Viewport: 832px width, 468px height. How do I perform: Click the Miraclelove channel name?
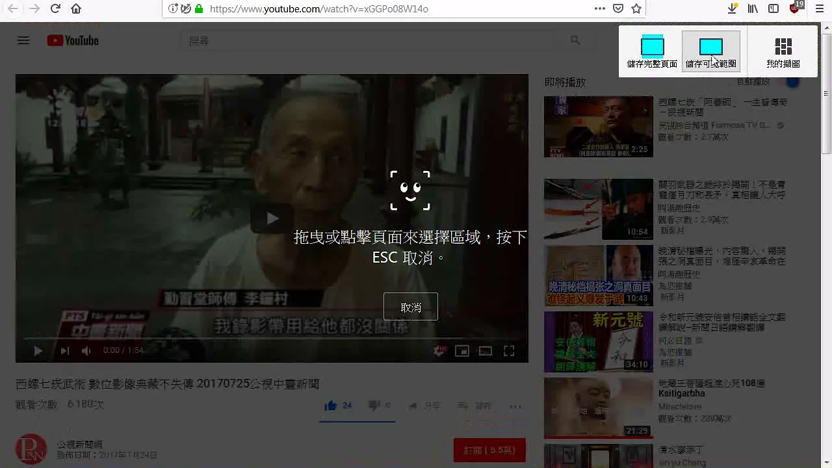point(681,407)
